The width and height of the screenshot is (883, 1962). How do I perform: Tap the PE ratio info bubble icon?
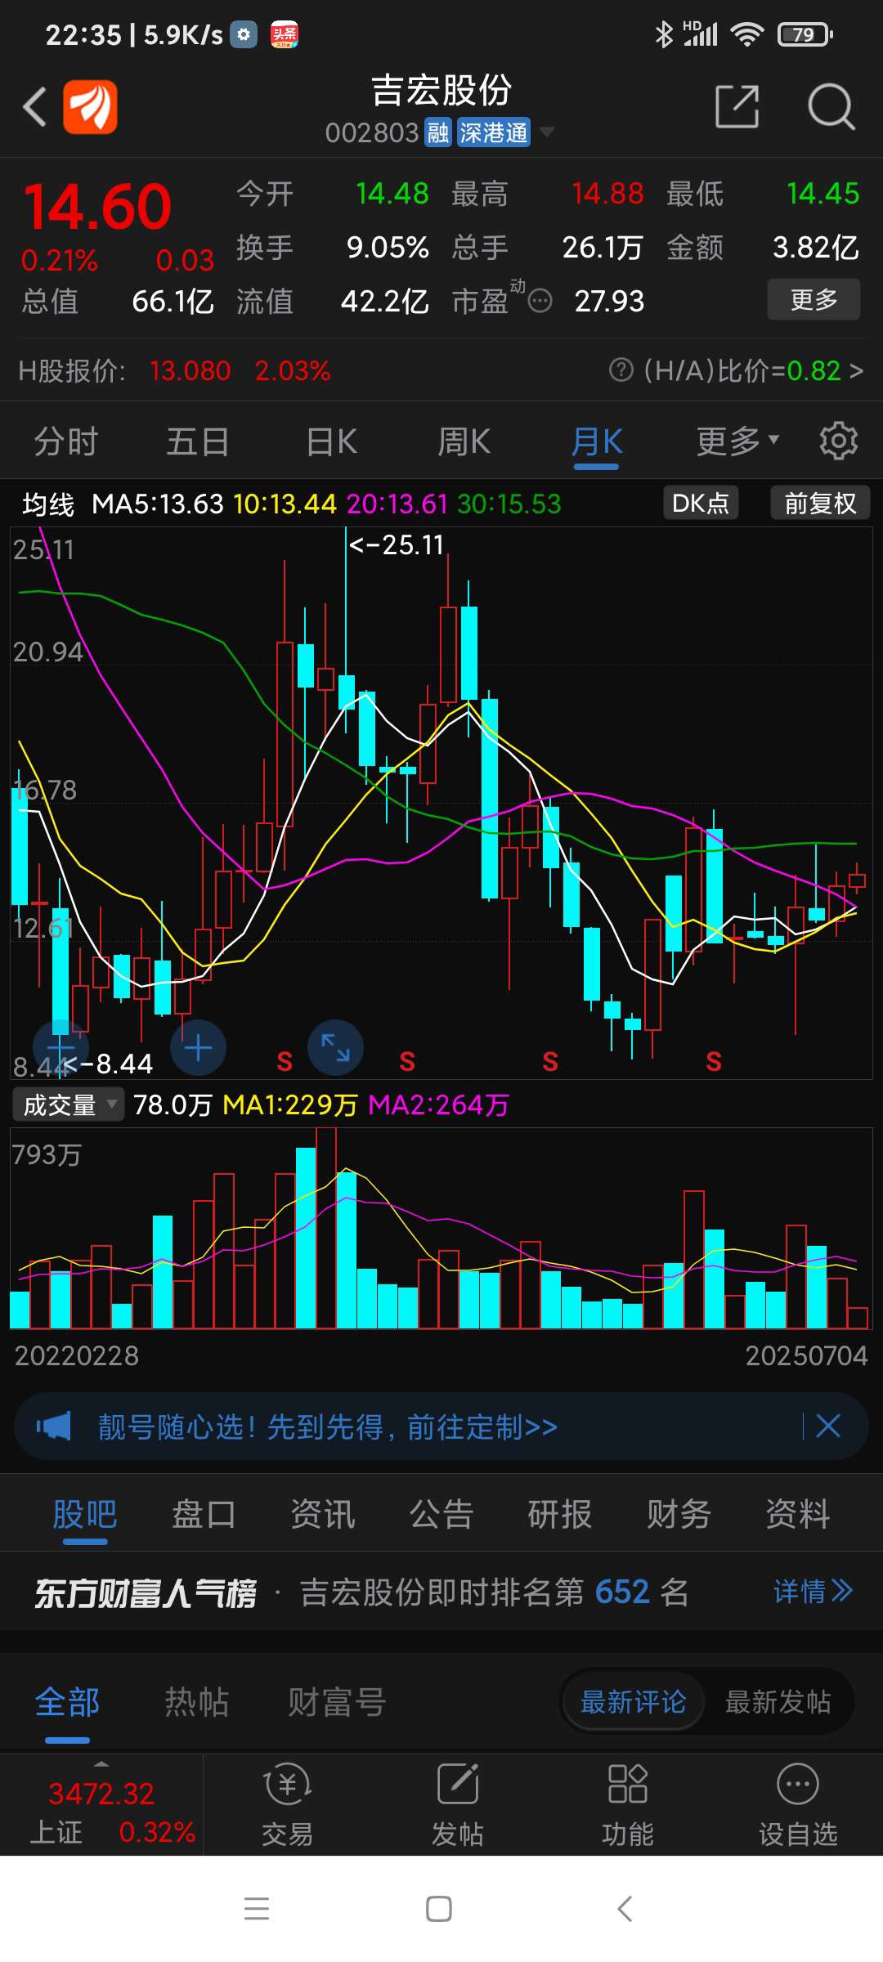(x=540, y=302)
